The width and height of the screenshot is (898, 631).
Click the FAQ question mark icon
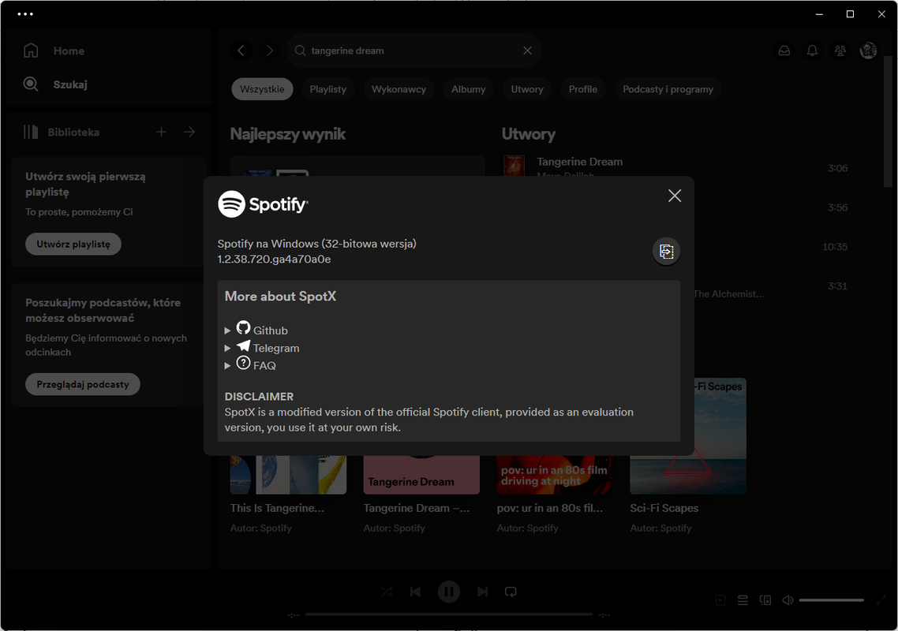tap(243, 363)
